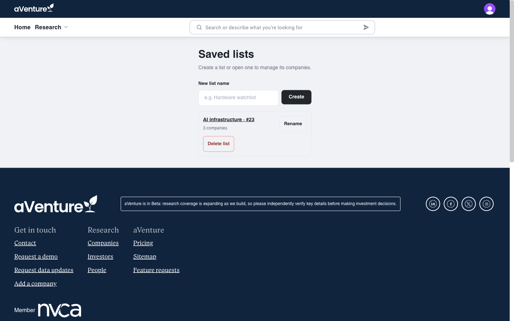The image size is (514, 321).
Task: Open the Pricing footer link
Action: coord(143,243)
